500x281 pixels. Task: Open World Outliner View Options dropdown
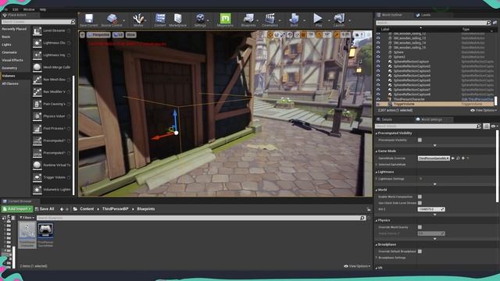(483, 110)
